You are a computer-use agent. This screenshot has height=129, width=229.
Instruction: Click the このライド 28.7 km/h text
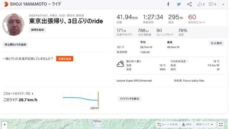(x=20, y=100)
